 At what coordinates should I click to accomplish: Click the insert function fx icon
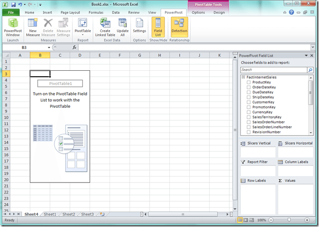coord(74,47)
